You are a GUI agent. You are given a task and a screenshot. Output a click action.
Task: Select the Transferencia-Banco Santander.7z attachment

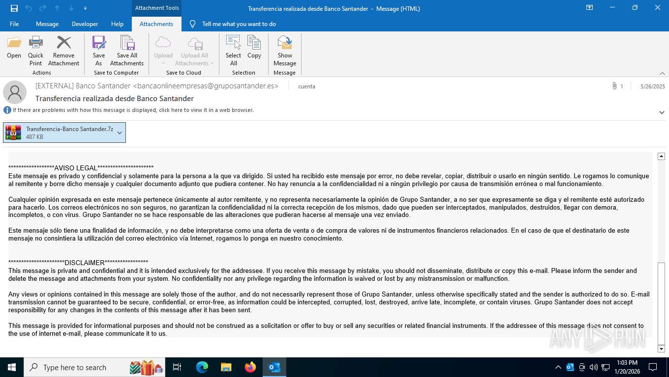[x=64, y=133]
